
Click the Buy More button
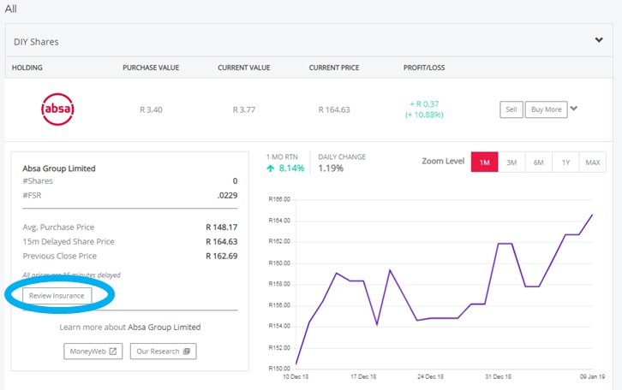coord(547,109)
